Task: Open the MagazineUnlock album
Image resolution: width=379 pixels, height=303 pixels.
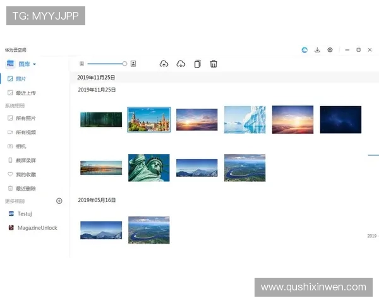Action: (x=37, y=228)
